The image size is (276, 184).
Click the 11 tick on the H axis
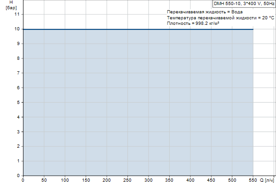click(x=17, y=14)
